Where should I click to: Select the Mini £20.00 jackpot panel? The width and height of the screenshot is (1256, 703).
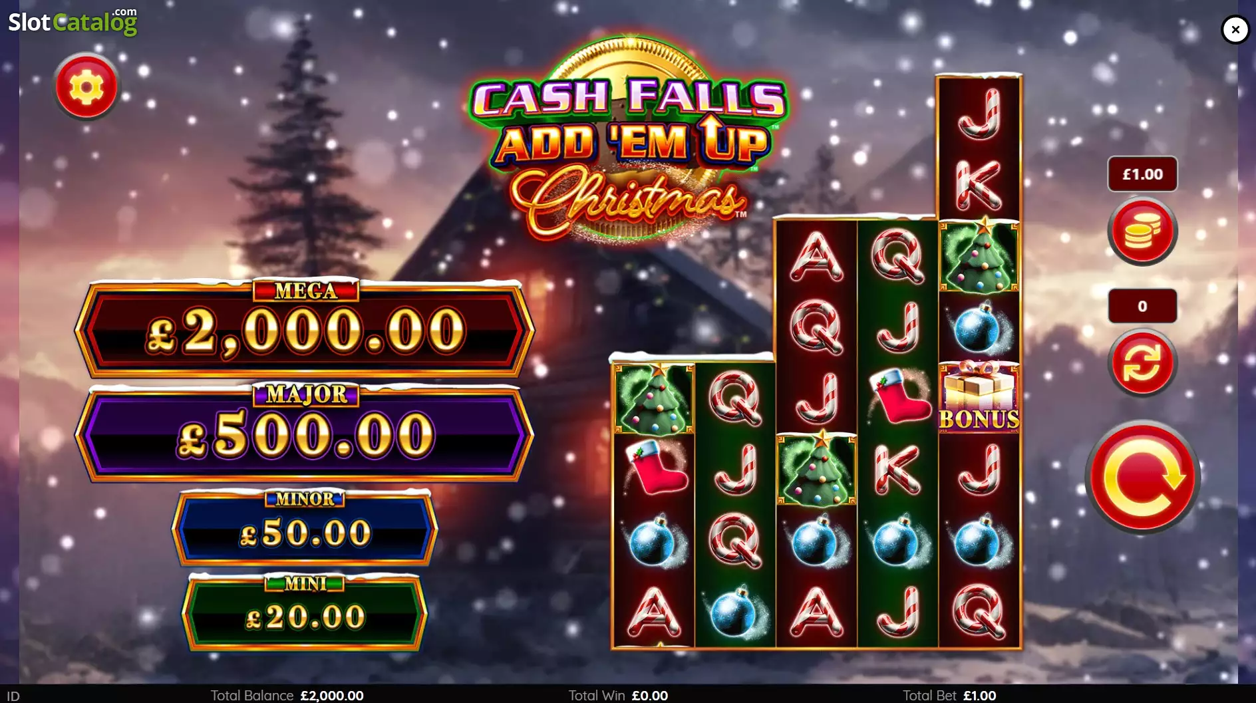tap(305, 613)
